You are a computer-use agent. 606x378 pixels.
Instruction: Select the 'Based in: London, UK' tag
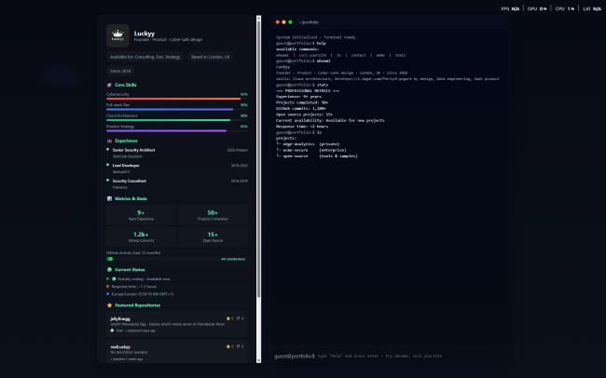211,57
